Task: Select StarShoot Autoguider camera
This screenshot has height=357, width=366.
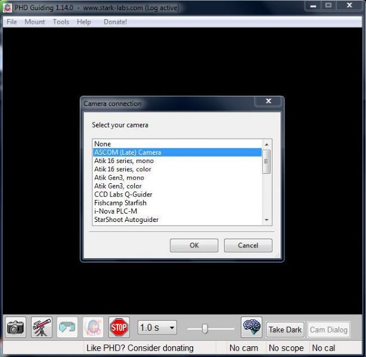Action: (x=177, y=220)
